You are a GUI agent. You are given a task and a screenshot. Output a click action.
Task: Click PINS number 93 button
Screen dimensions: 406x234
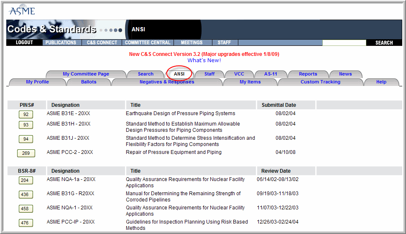click(x=26, y=125)
